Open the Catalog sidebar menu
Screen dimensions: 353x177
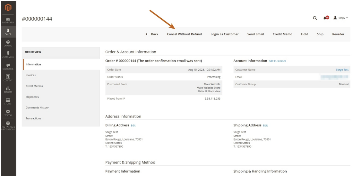8,43
